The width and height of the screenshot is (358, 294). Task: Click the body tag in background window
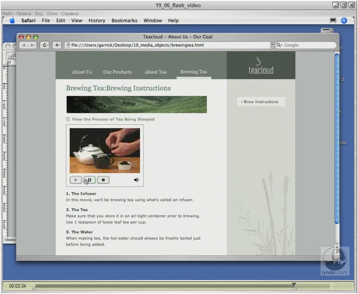[x=10, y=240]
